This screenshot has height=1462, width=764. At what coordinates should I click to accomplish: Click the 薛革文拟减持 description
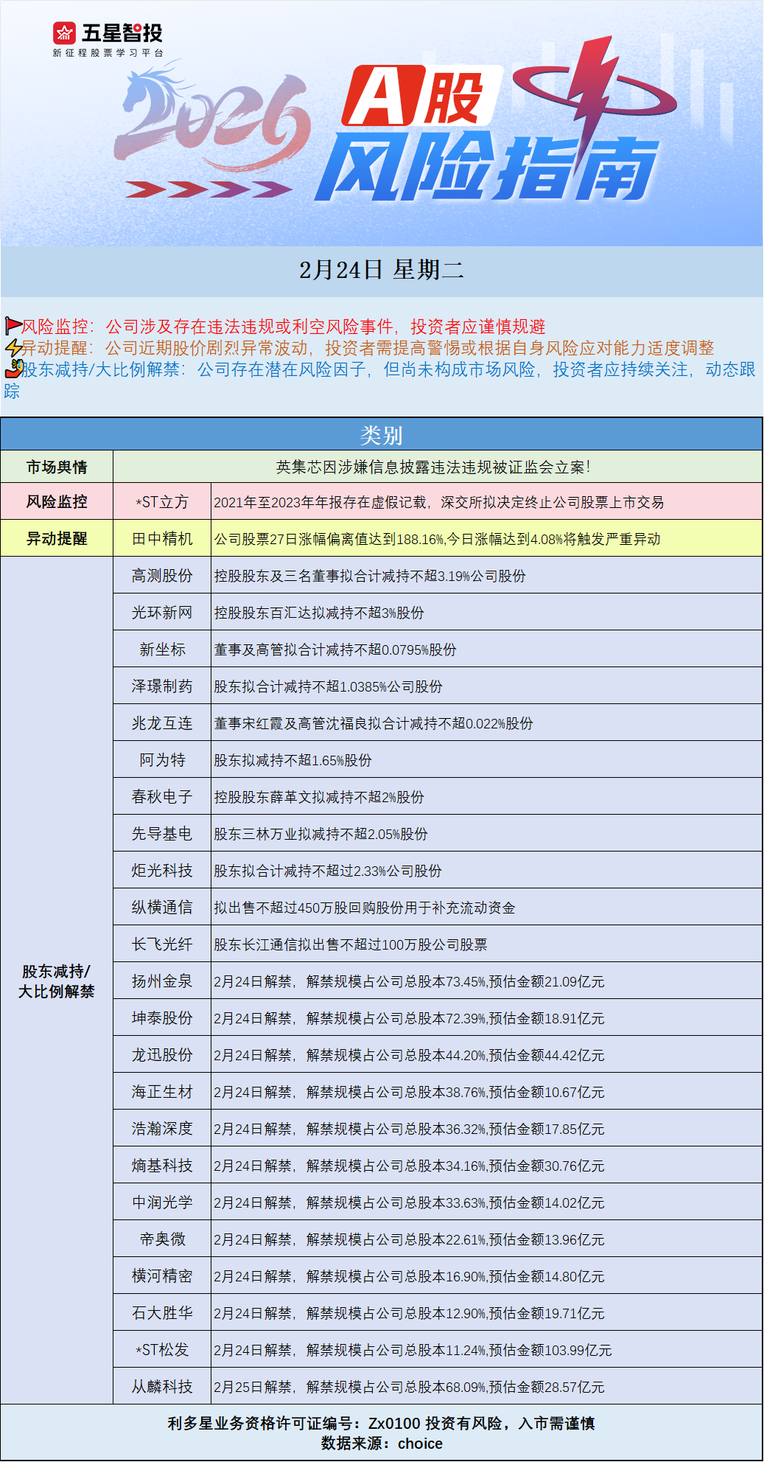click(319, 797)
